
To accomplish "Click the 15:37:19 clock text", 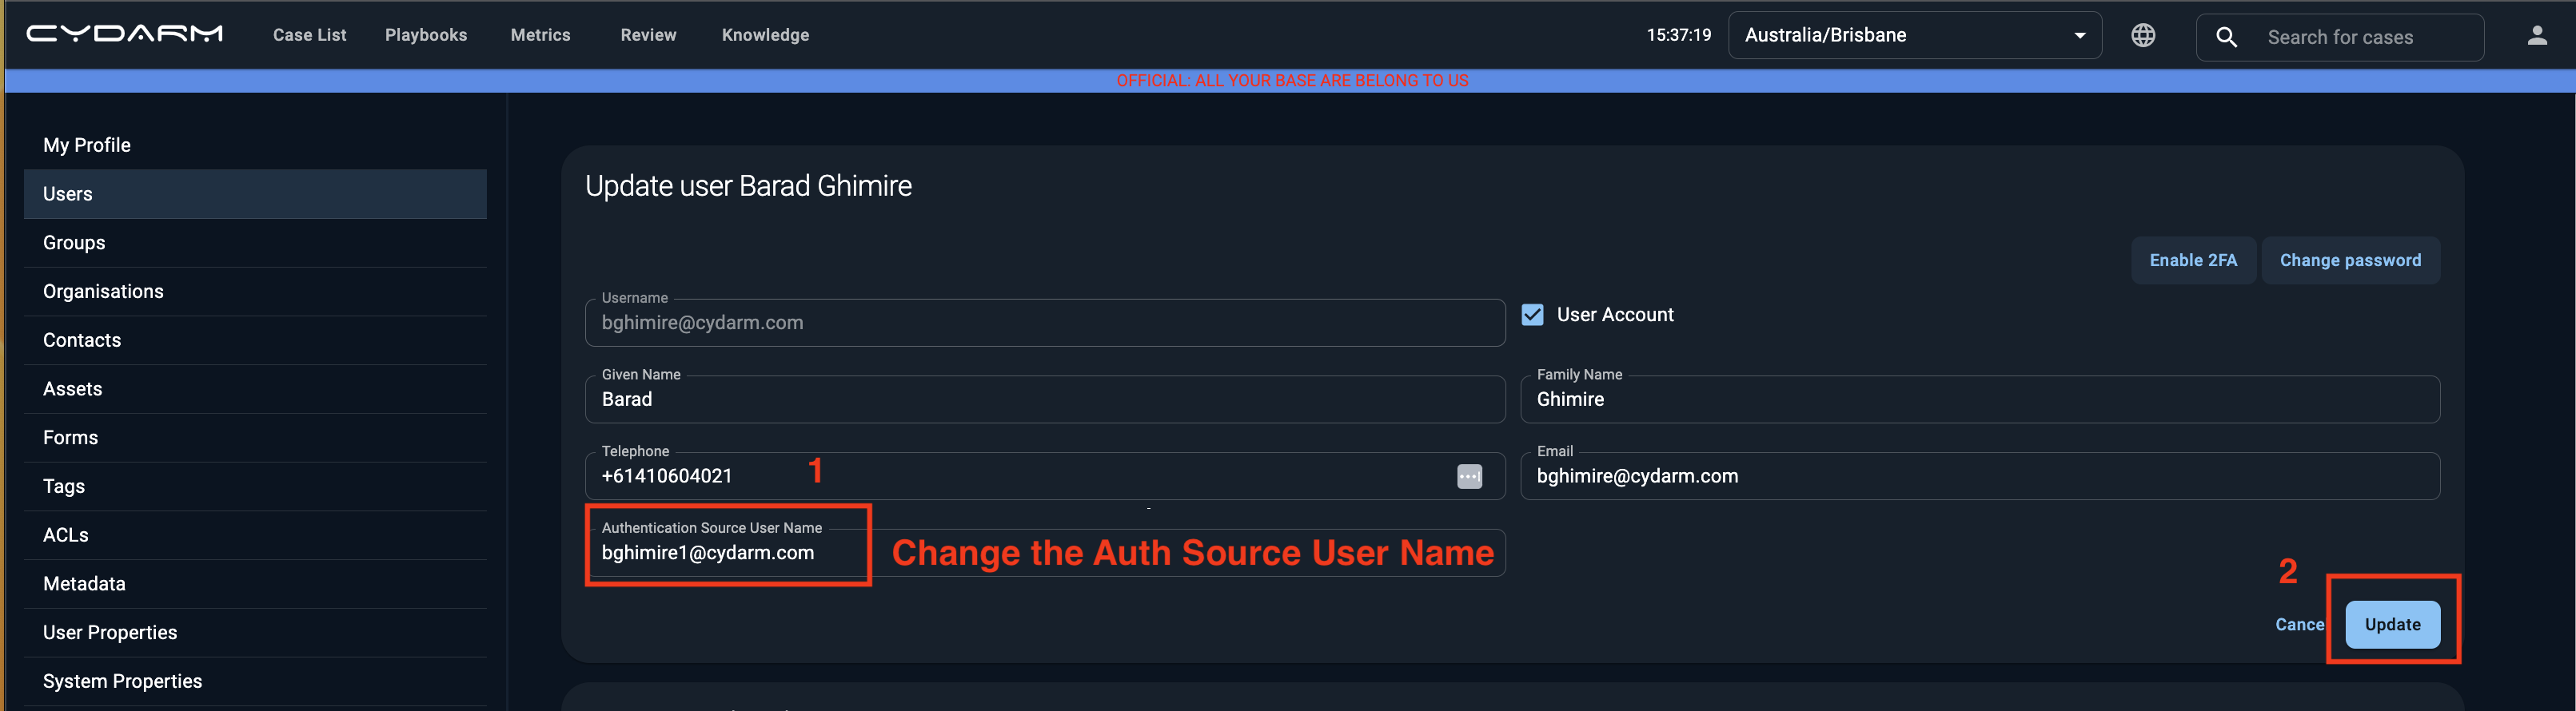I will point(1678,35).
